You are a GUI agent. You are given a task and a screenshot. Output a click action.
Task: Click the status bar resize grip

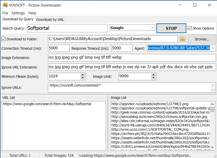(x=215, y=156)
